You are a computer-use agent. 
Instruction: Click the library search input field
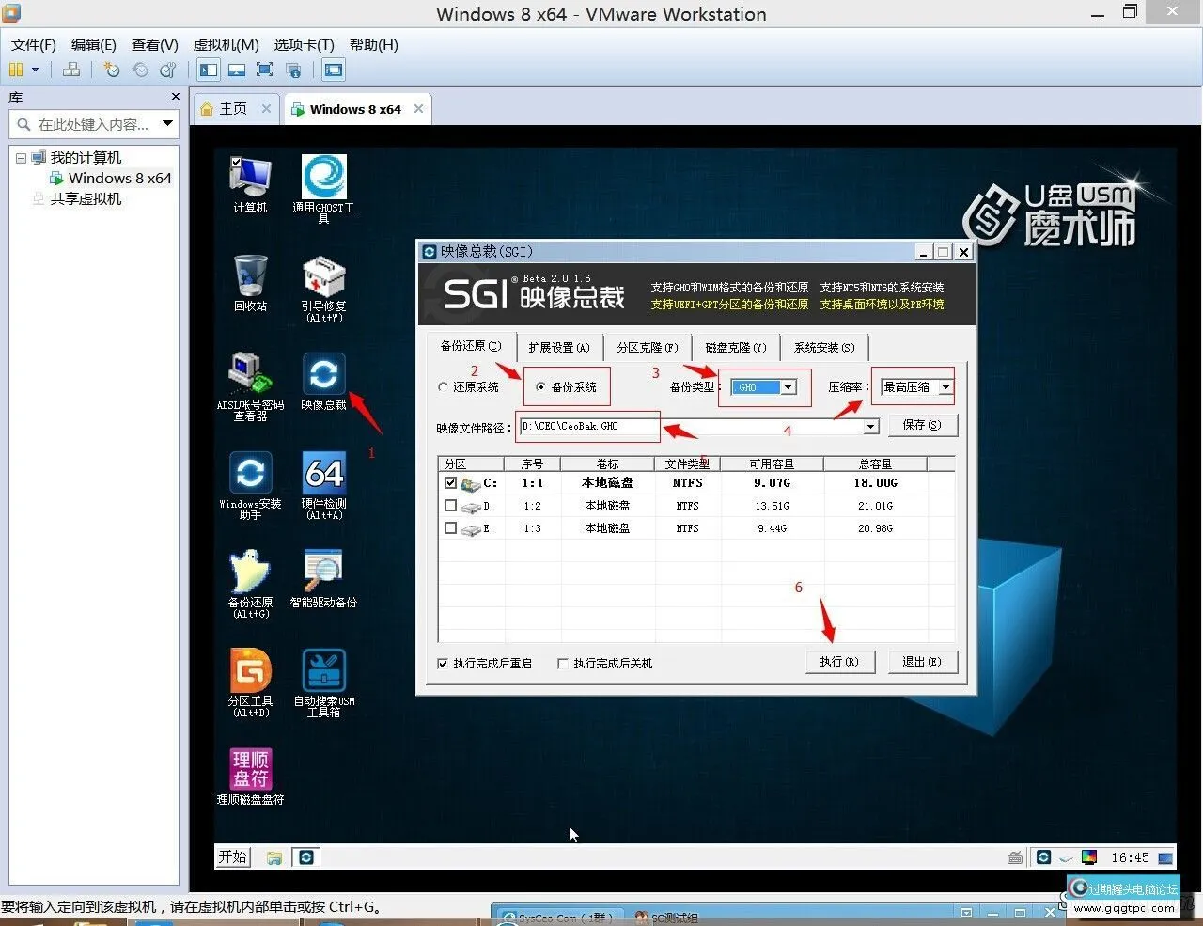point(93,124)
